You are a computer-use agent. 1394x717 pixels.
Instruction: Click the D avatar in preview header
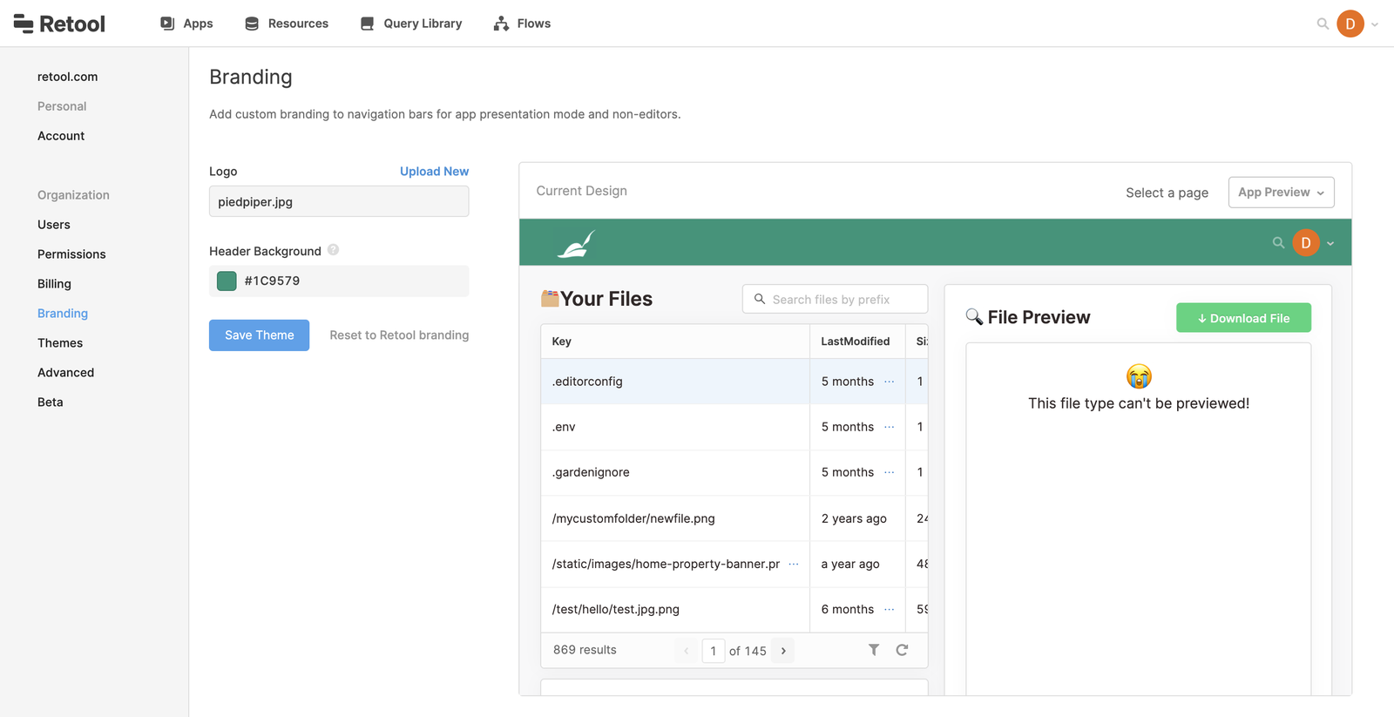[1306, 243]
